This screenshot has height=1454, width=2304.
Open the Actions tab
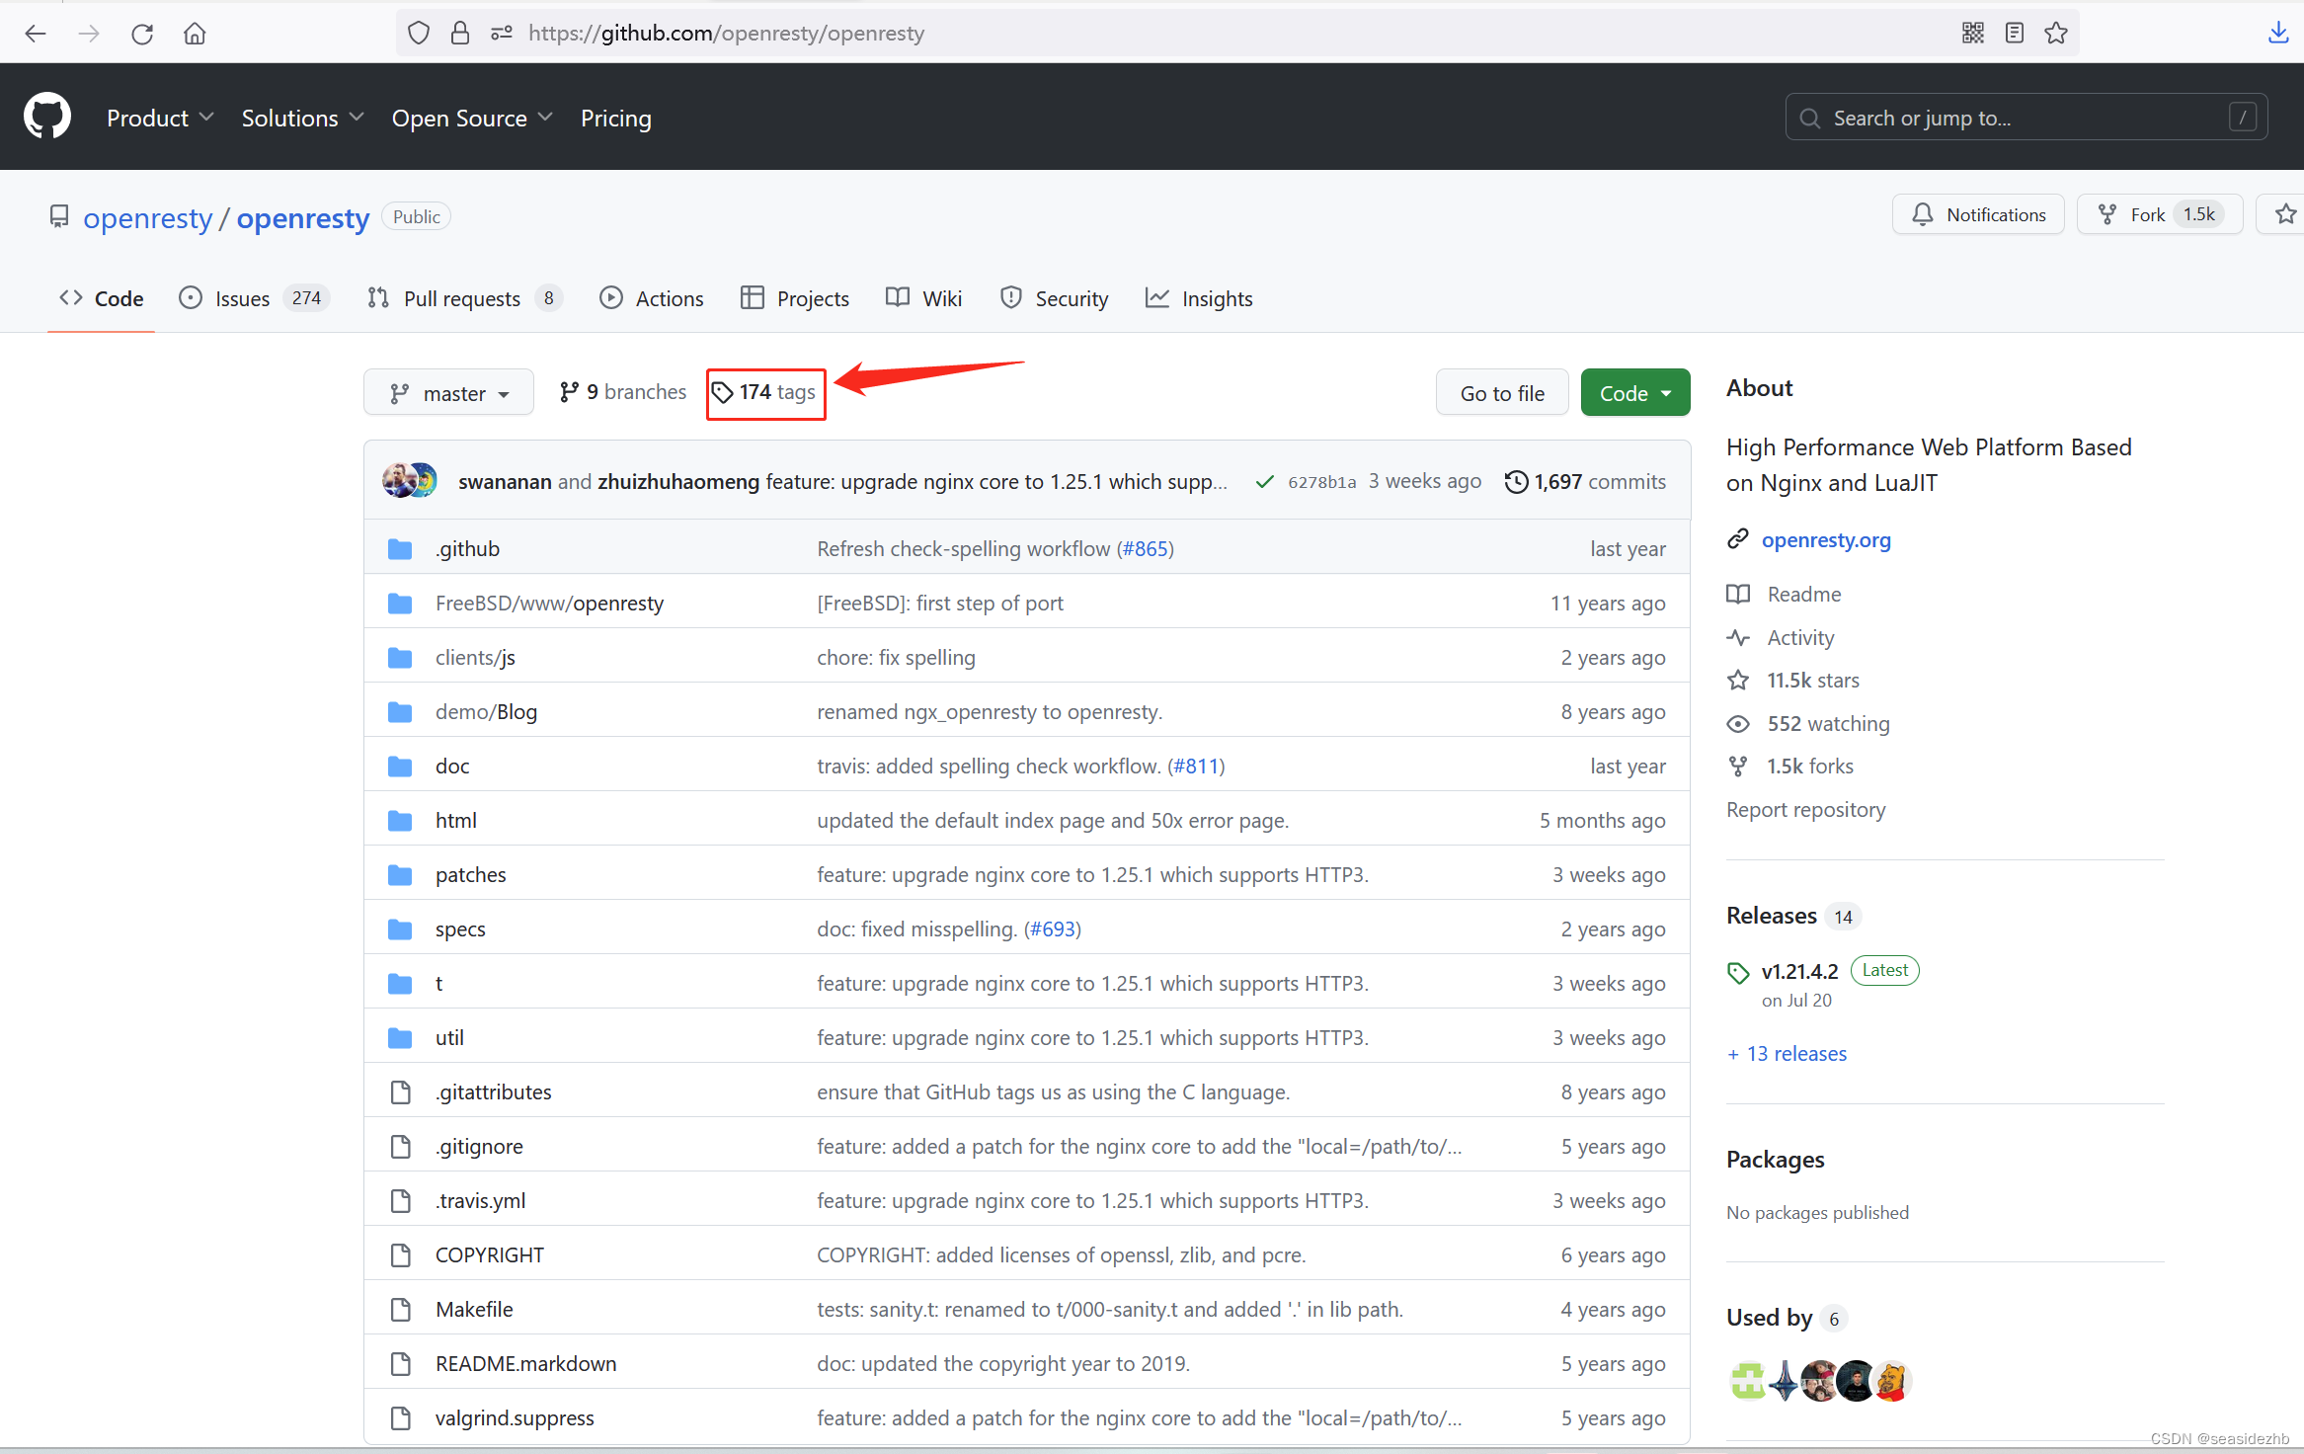652,298
